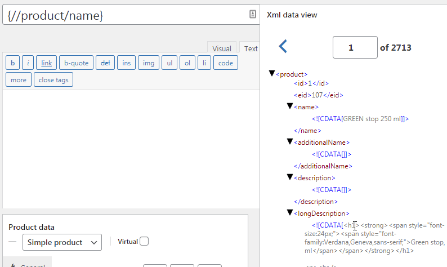
Task: Go to previous XML record arrow
Action: coord(283,47)
